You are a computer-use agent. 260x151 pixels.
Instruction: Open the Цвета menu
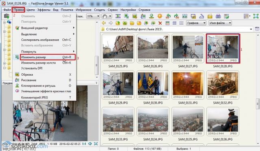(x=31, y=10)
